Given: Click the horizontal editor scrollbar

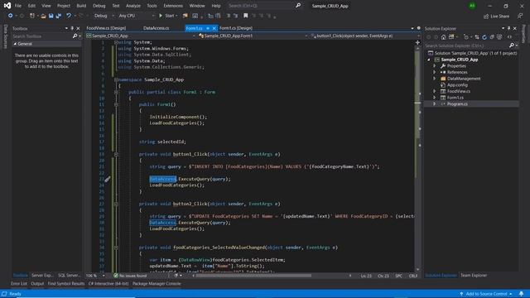Looking at the screenshot, I should 253,276.
